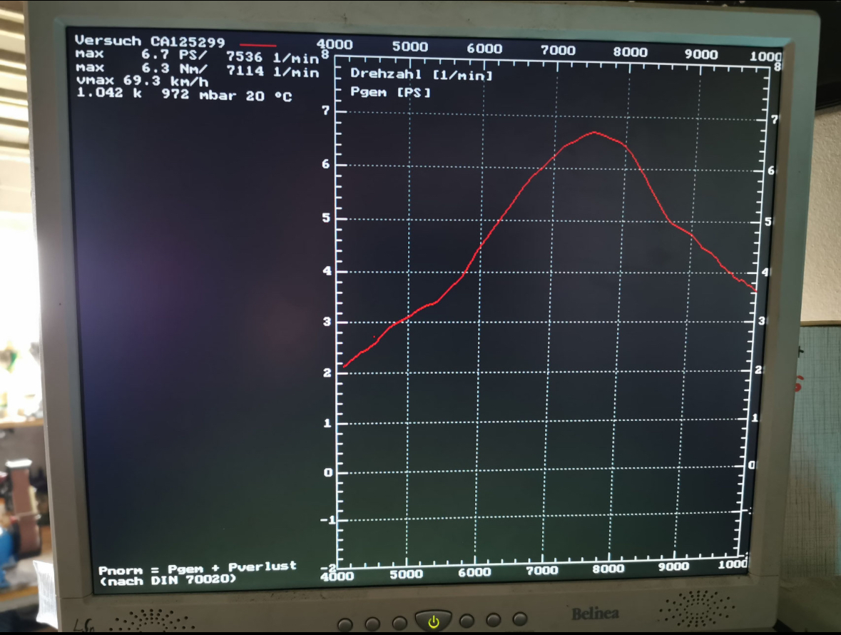Select the 7536 1/min peak power speed

point(272,57)
